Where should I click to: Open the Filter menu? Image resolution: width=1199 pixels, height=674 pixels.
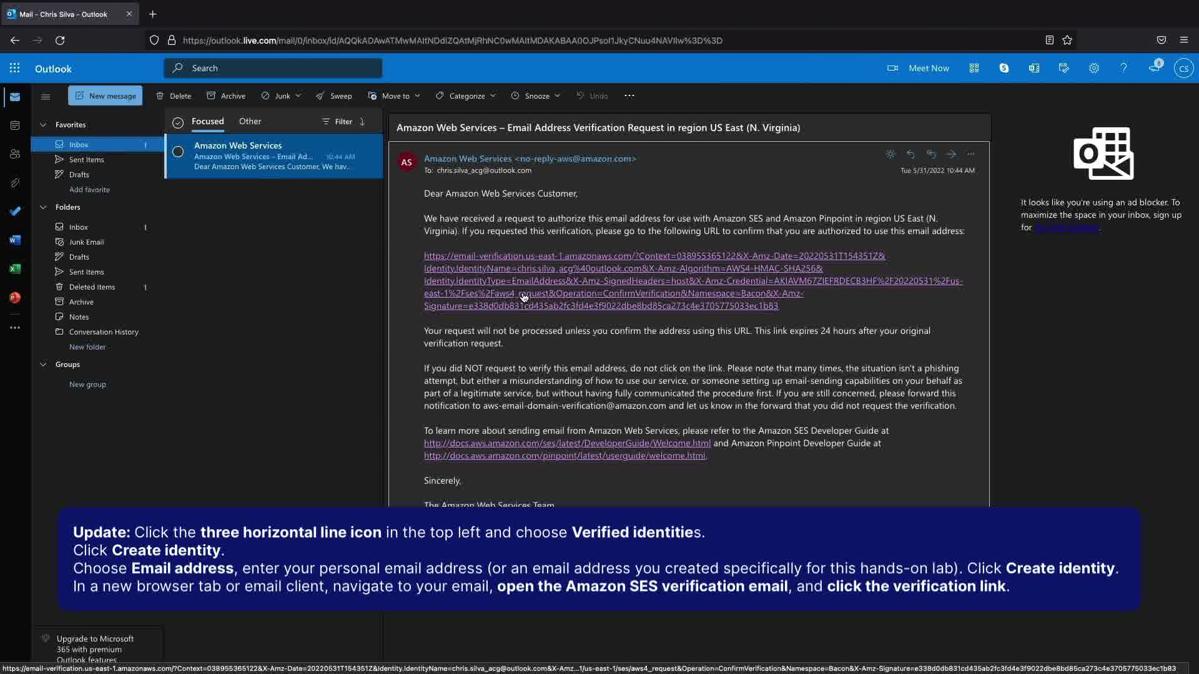337,122
